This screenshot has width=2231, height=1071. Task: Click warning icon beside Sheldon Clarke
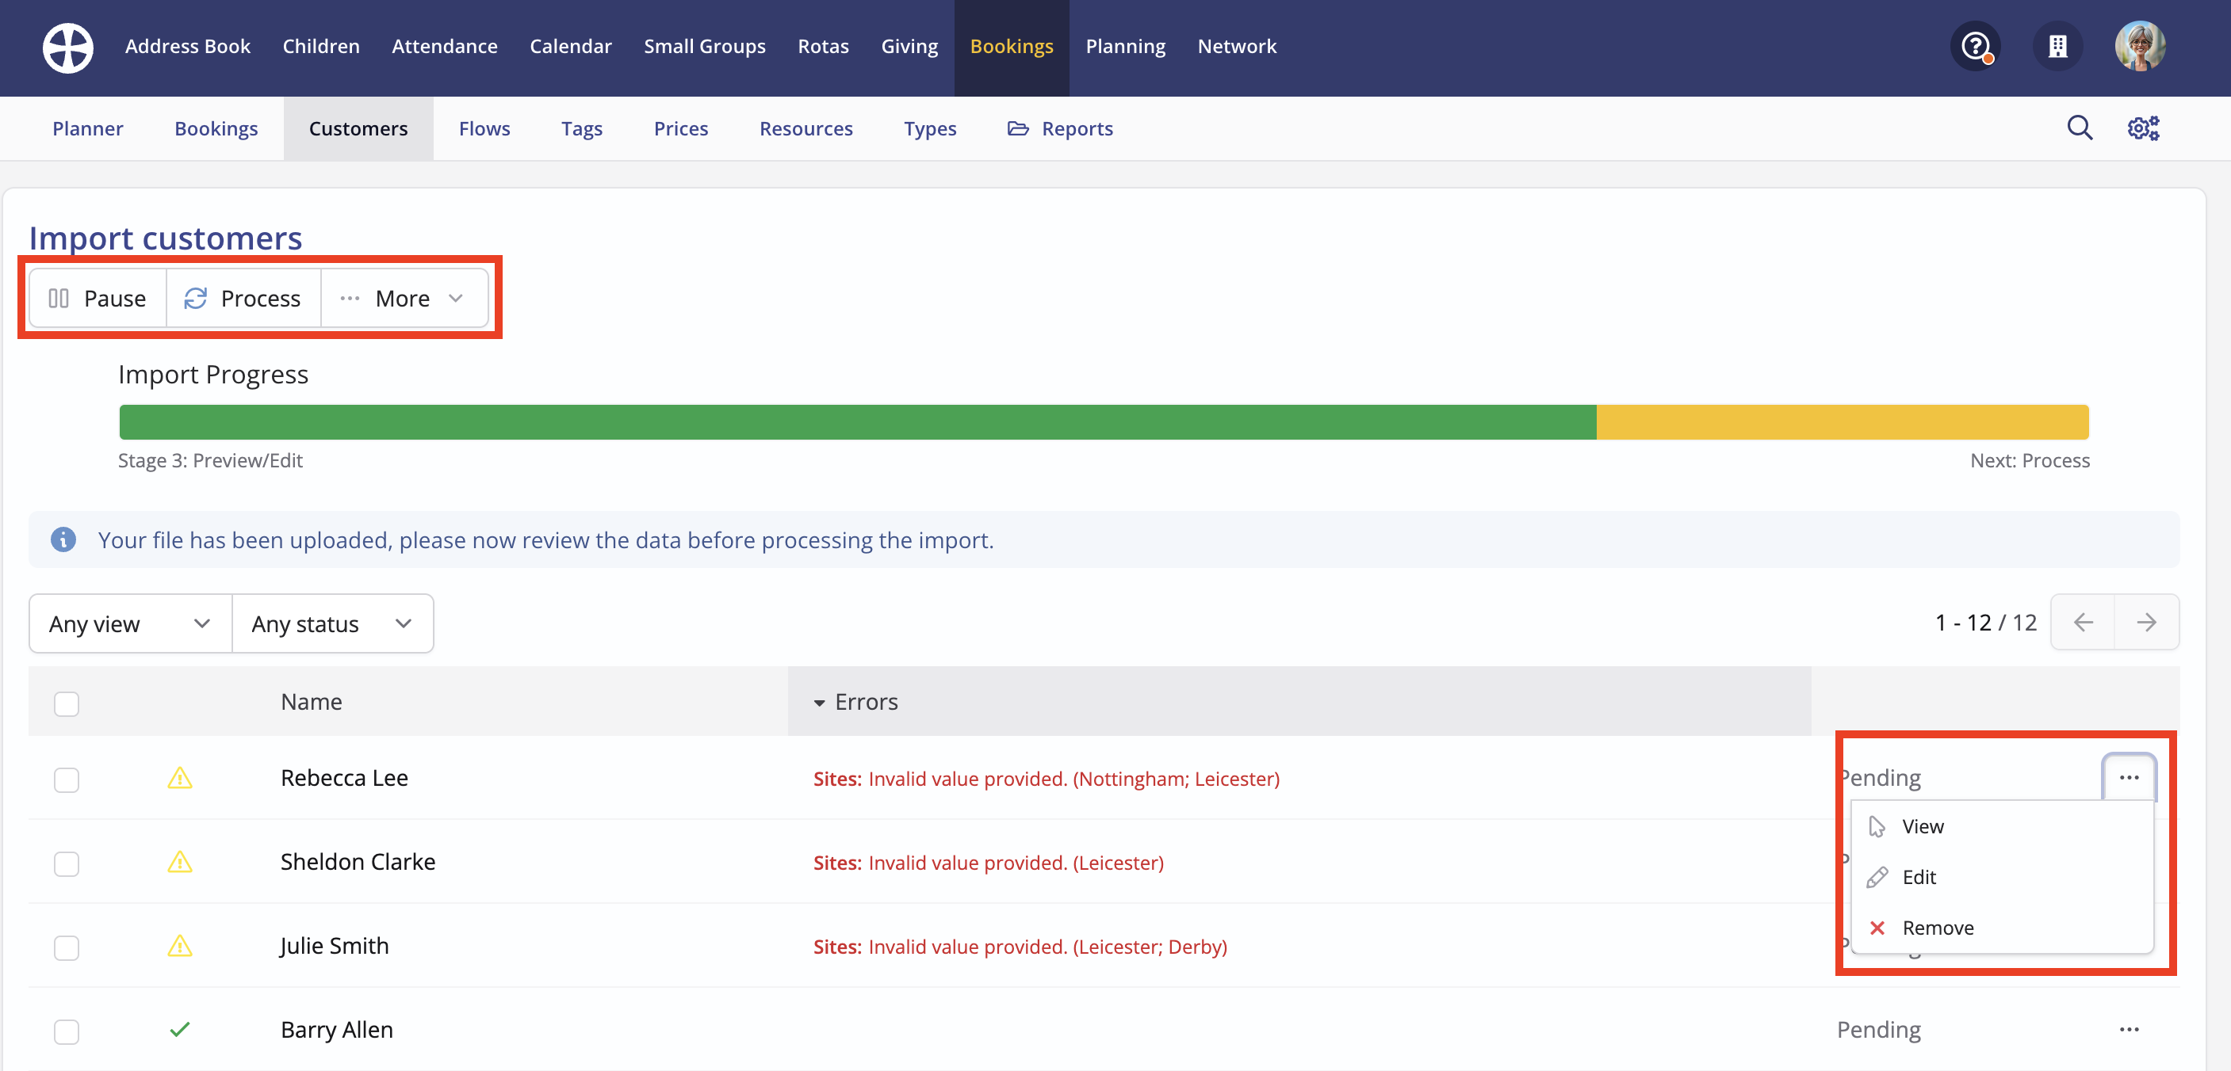[x=179, y=862]
